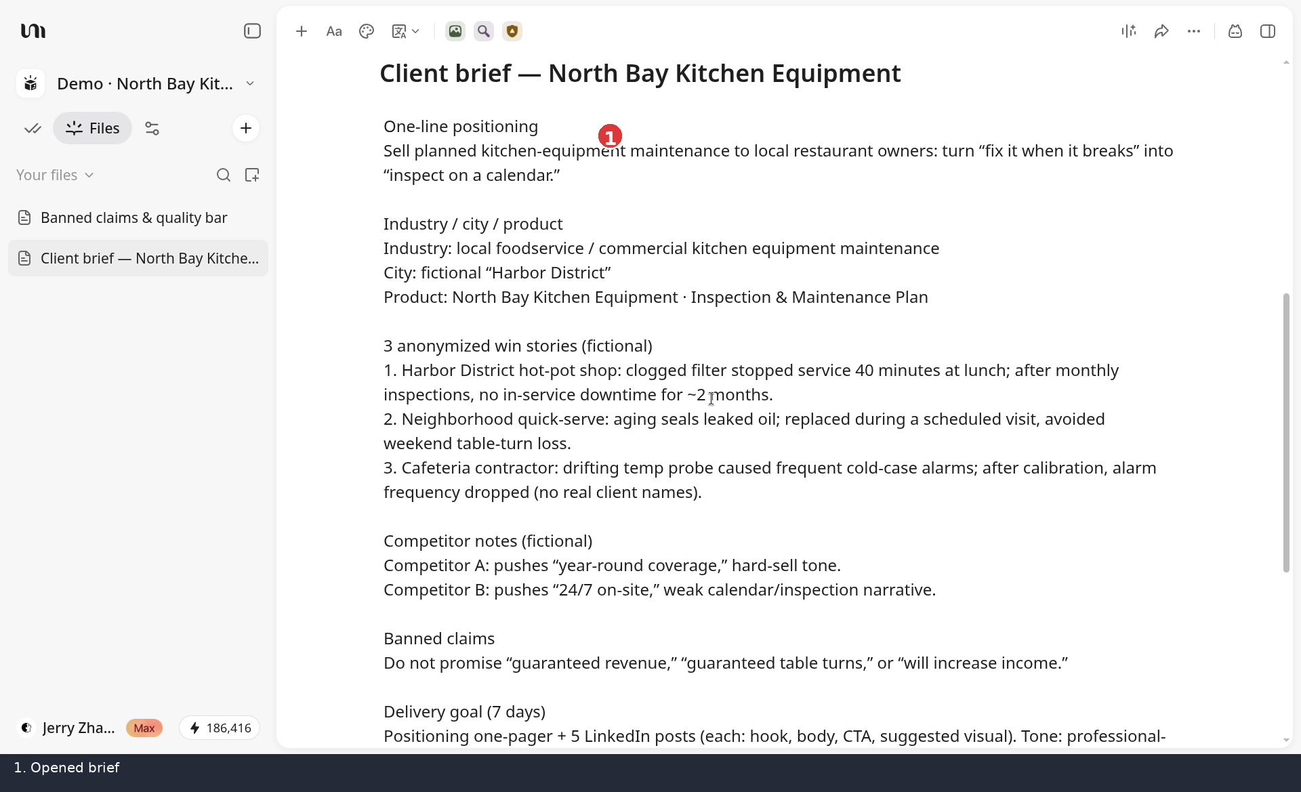Click the Max plan badge

click(144, 728)
